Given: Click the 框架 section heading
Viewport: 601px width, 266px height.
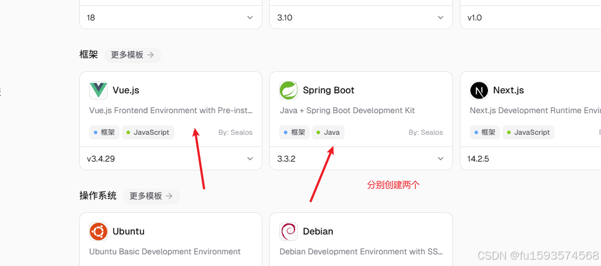Looking at the screenshot, I should coord(89,54).
